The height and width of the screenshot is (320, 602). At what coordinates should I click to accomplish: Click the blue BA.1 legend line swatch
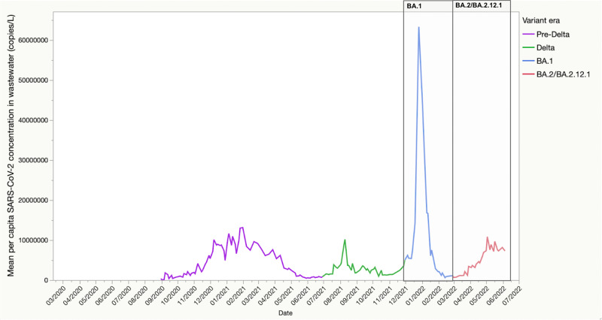pos(530,61)
